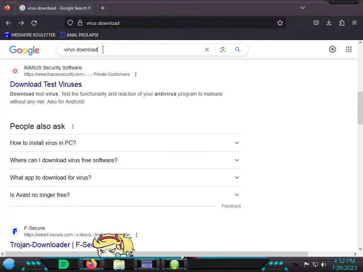
Task: Open the Firefox View icon
Action: (7, 8)
